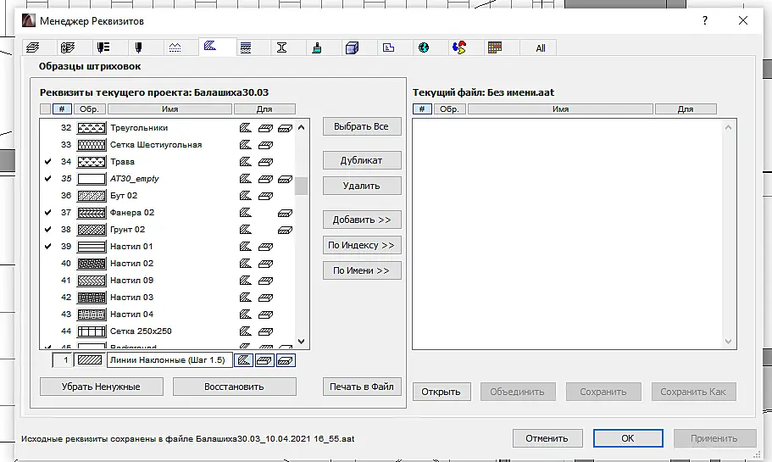
Task: Click project list scrollbar up arrow
Action: point(302,127)
